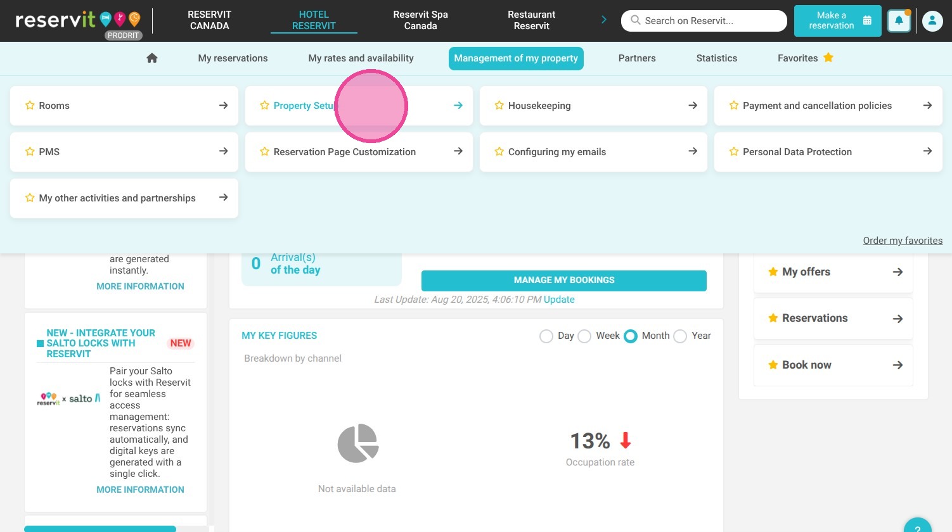Open the Order my favorites link

(903, 241)
